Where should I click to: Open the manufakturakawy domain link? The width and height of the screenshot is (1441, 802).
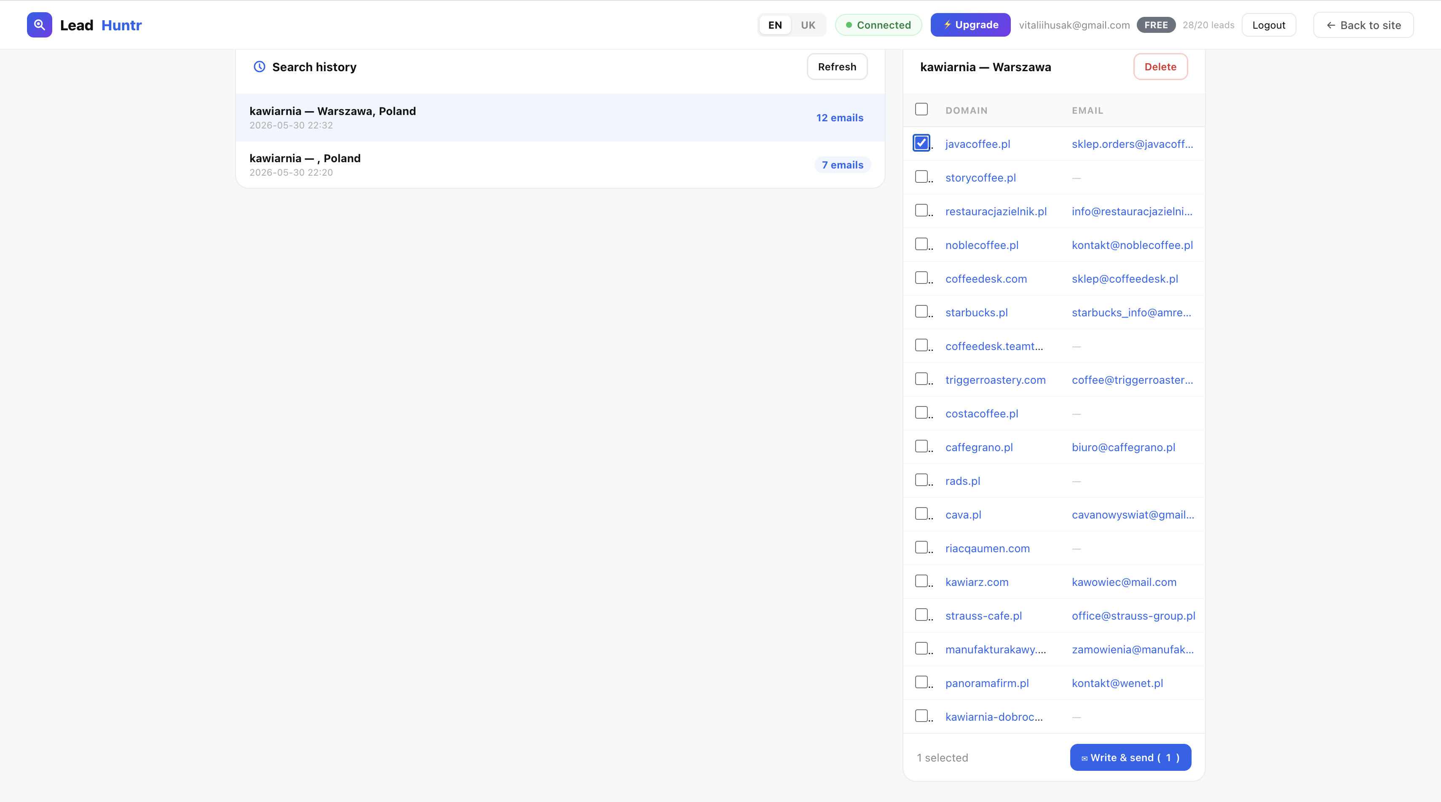[x=995, y=650]
